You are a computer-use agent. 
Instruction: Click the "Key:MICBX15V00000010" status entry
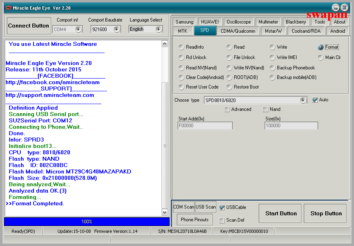[244, 231]
